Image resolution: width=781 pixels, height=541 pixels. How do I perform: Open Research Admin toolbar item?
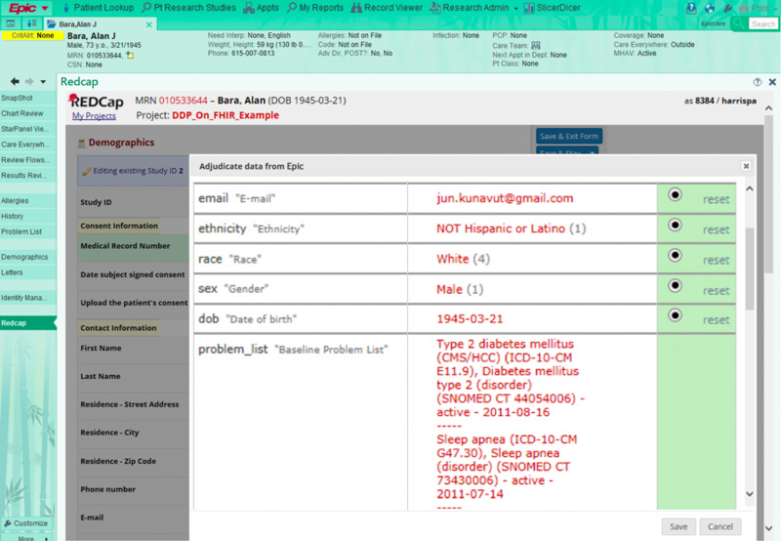pos(470,8)
